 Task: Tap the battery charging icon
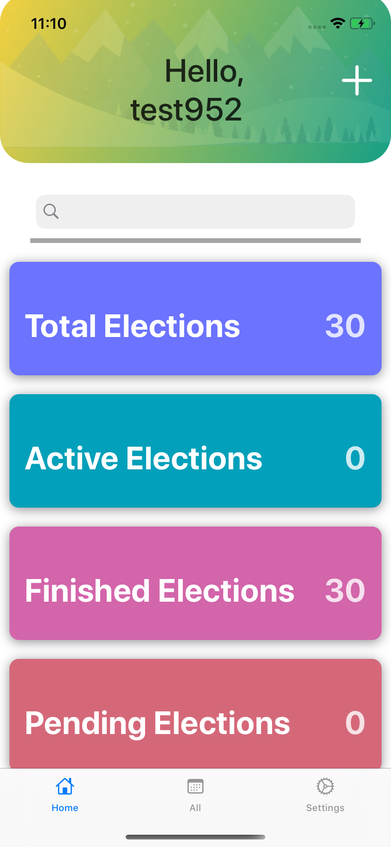[362, 23]
